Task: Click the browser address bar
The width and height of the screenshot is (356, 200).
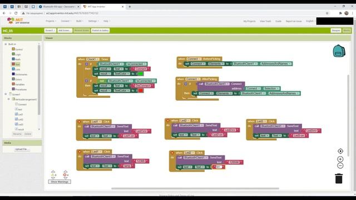Action: click(172, 13)
